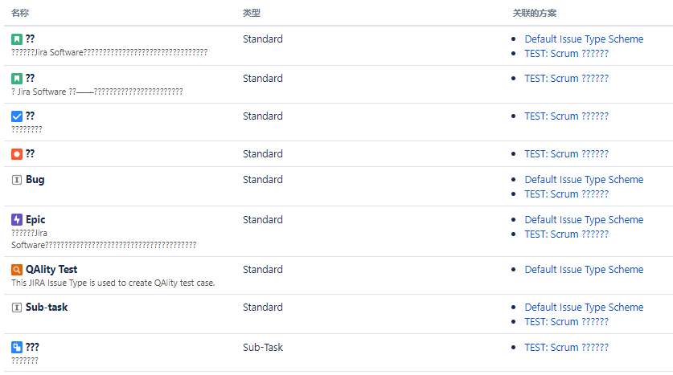673x375 pixels.
Task: Click the blue sub-task icon in the last row
Action: click(x=17, y=347)
